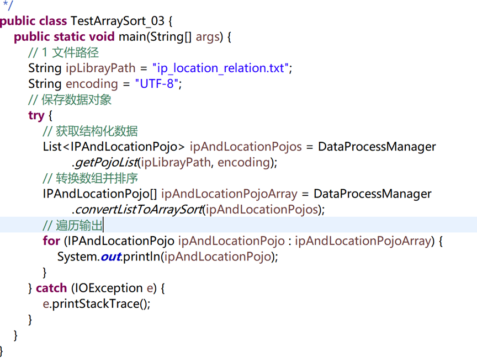Click the 保存数据对象 comment line
Image resolution: width=477 pixels, height=363 pixels.
pos(70,100)
